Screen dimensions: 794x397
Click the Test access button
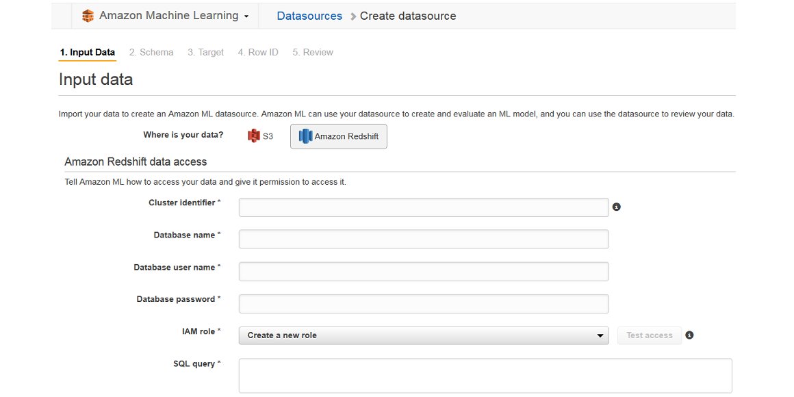pos(649,335)
